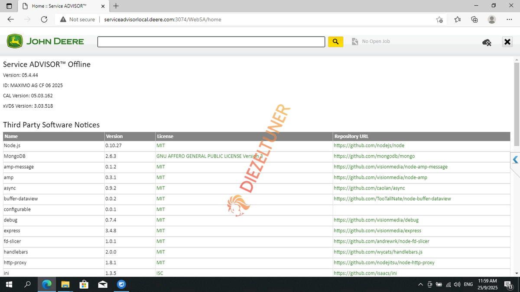
Task: Open the visionmedia/express repository link
Action: click(x=377, y=231)
